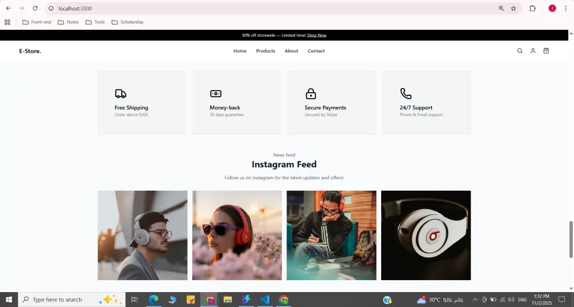
Task: Open Task View on the taskbar
Action: click(x=134, y=300)
